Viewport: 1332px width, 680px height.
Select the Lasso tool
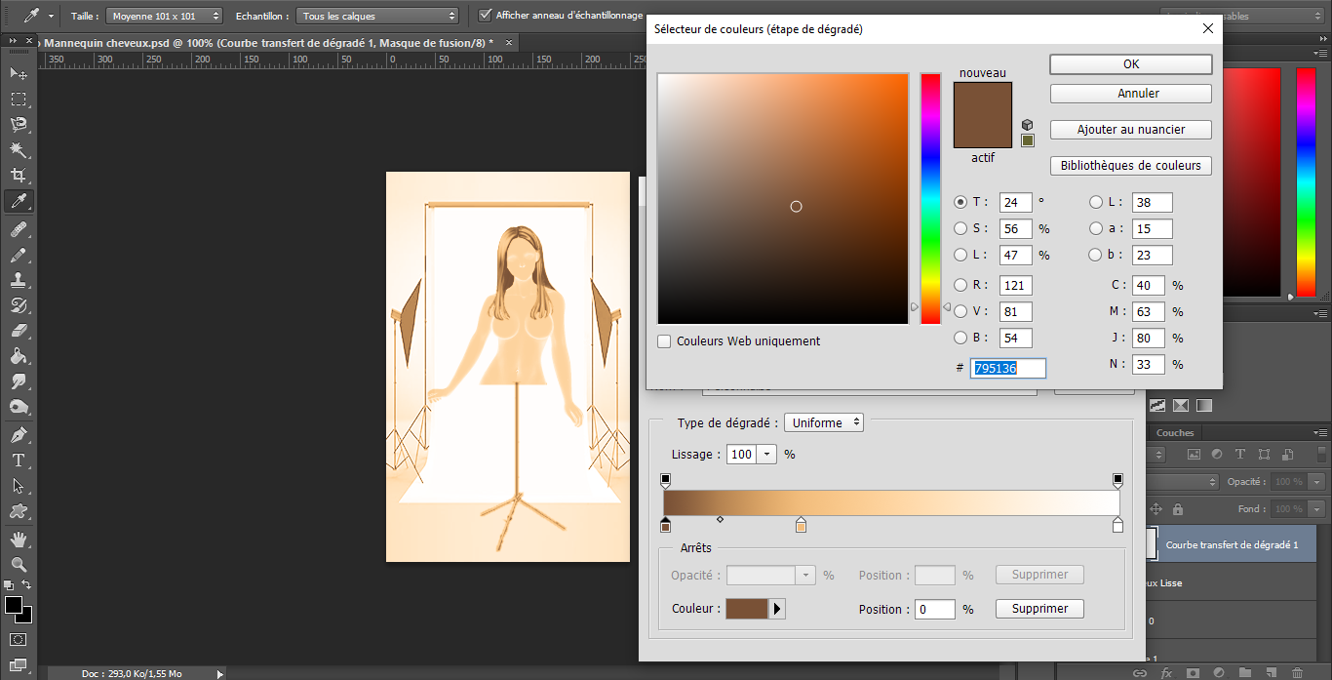point(19,124)
